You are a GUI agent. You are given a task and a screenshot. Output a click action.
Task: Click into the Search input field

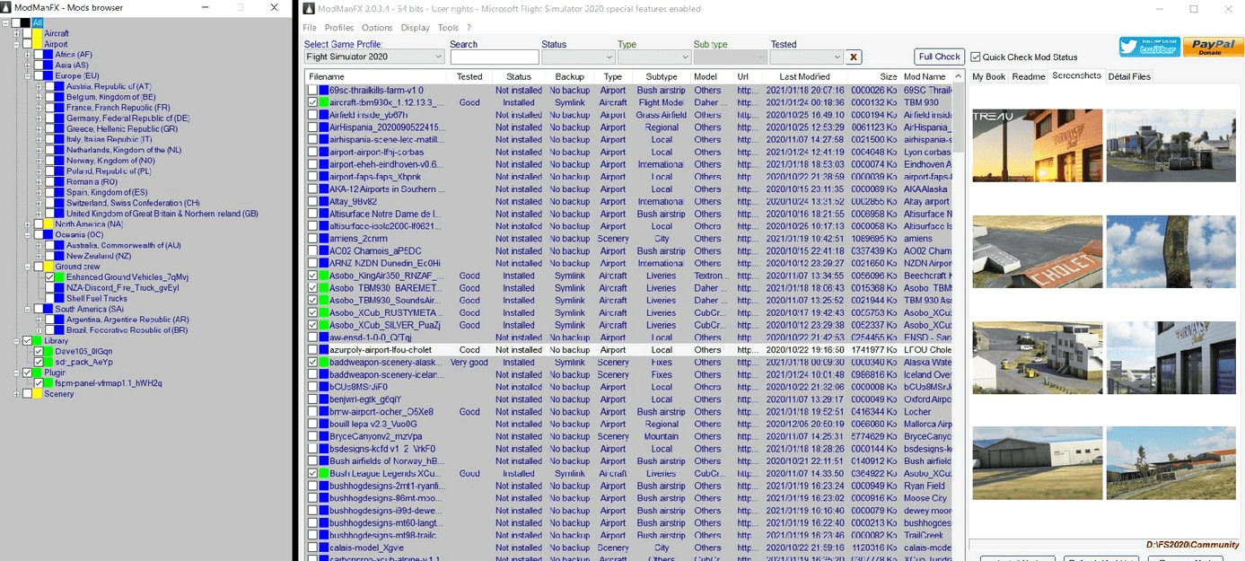(494, 57)
